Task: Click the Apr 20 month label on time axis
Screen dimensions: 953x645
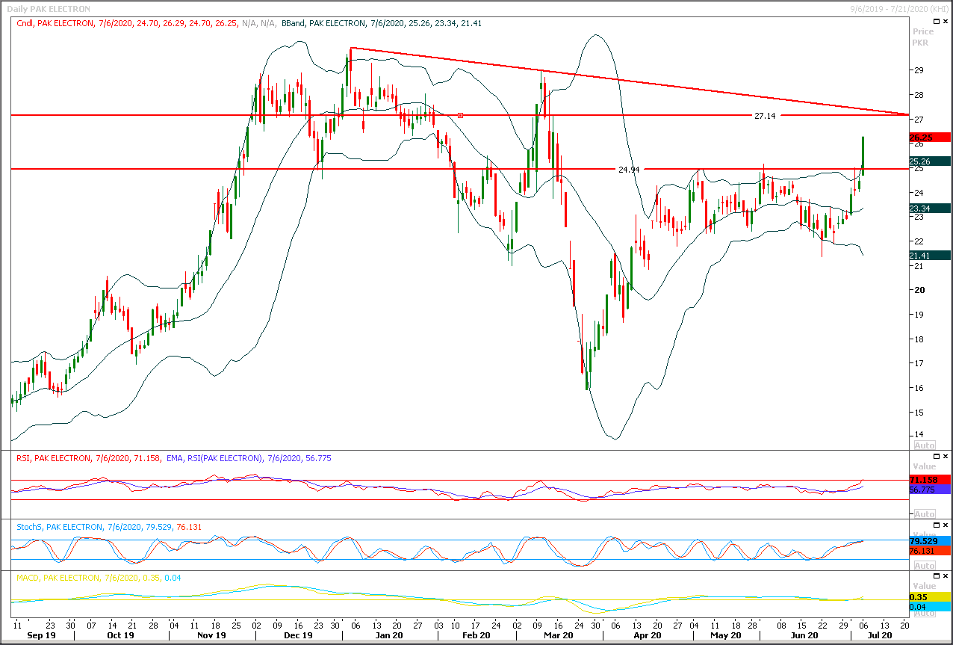Action: click(x=647, y=636)
